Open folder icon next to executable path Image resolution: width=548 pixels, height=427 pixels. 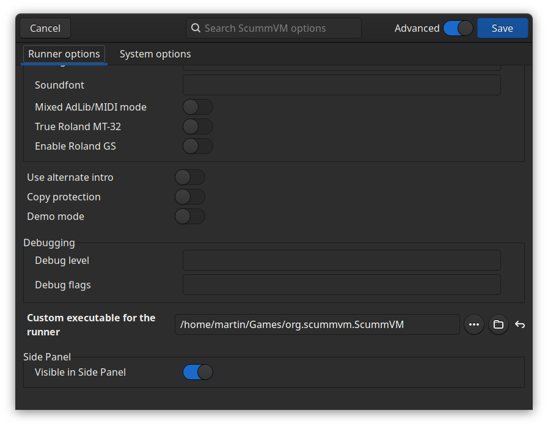click(x=498, y=324)
